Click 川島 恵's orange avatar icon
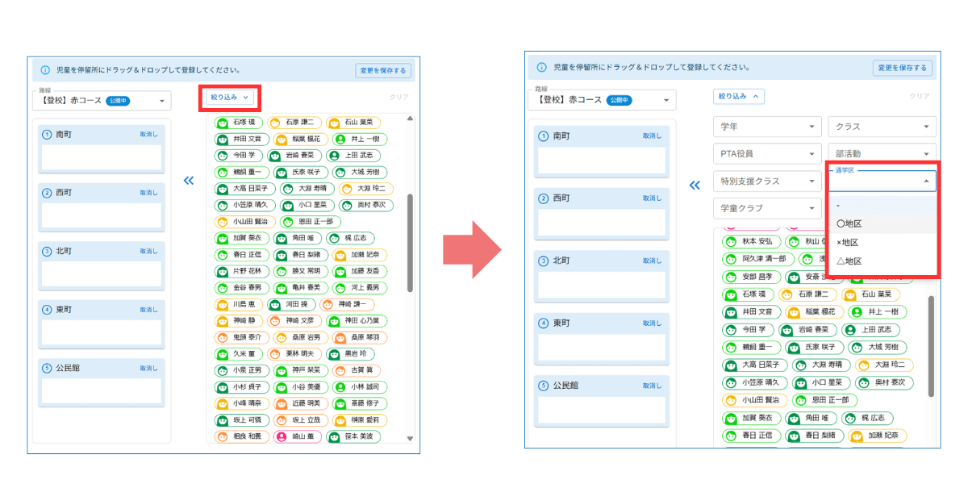 pos(223,305)
